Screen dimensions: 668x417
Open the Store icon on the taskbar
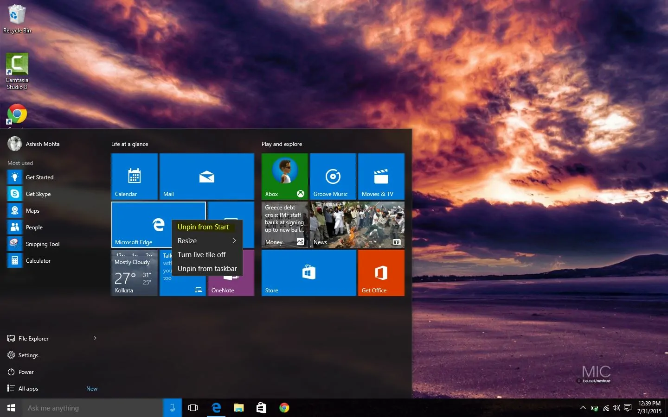point(262,408)
